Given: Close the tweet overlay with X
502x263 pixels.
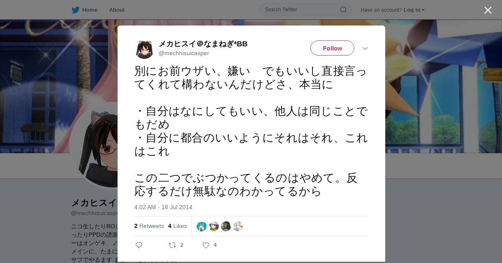Looking at the screenshot, I should click(x=488, y=10).
